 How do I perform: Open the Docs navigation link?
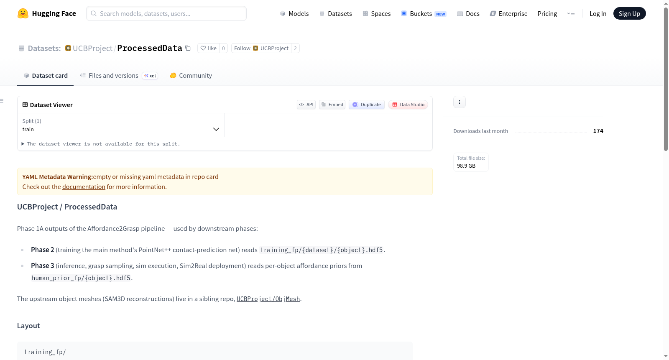[x=468, y=13]
